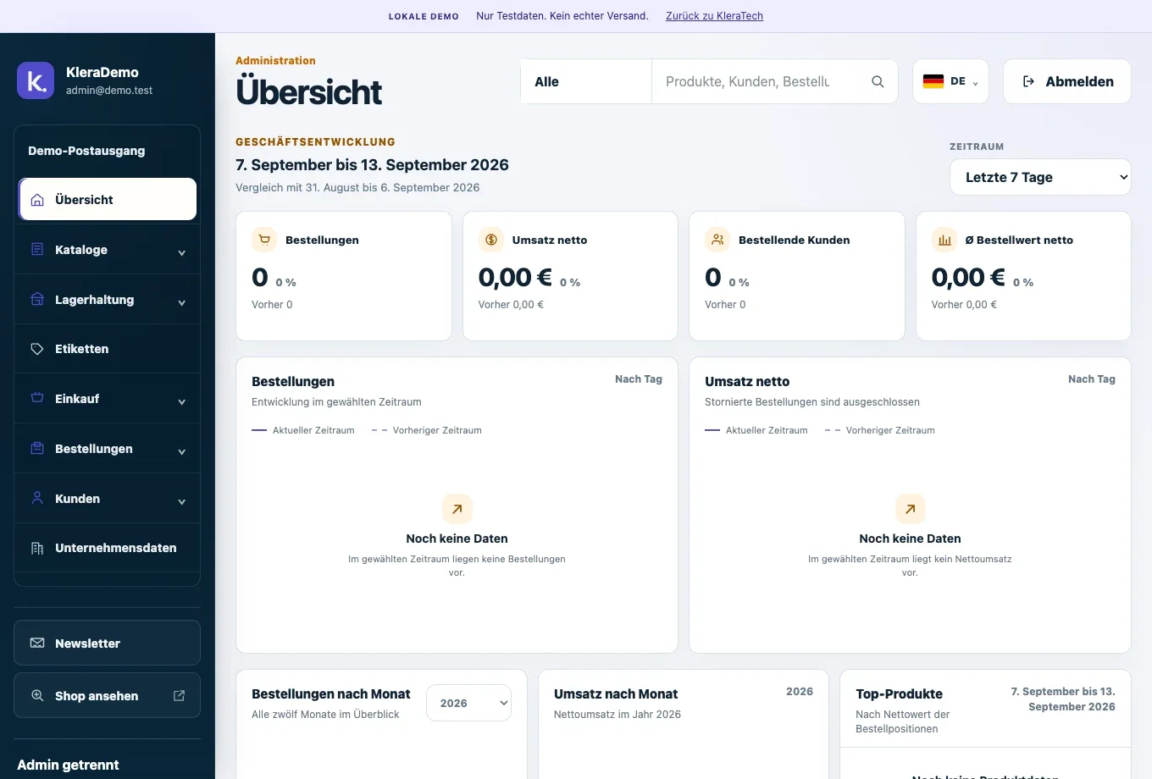This screenshot has width=1152, height=779.
Task: Expand the Einkauf menu chevron
Action: [x=181, y=401]
